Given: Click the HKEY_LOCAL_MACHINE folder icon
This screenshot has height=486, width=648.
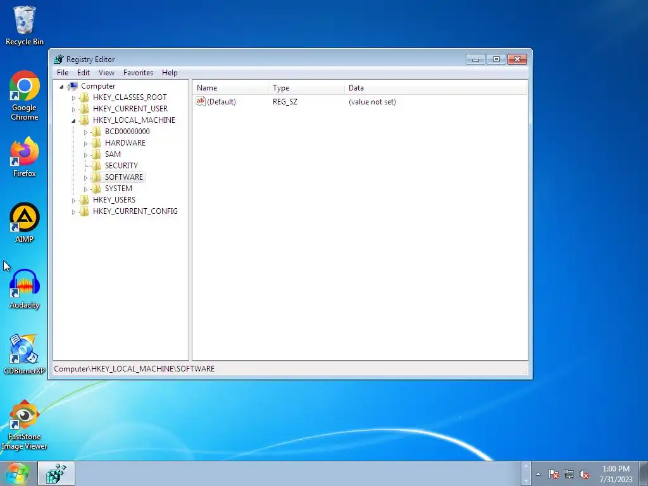Looking at the screenshot, I should [x=85, y=120].
